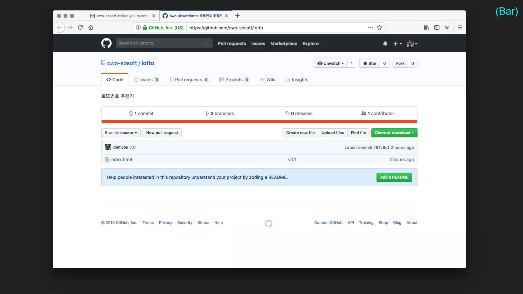Show the sidebar via toolbar icon

coord(437,28)
